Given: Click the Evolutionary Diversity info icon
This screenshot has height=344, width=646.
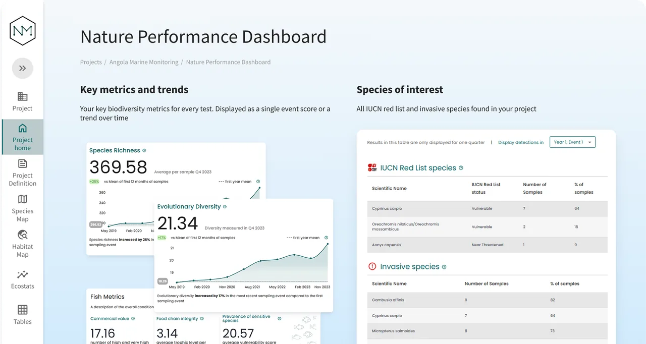Looking at the screenshot, I should [x=225, y=206].
